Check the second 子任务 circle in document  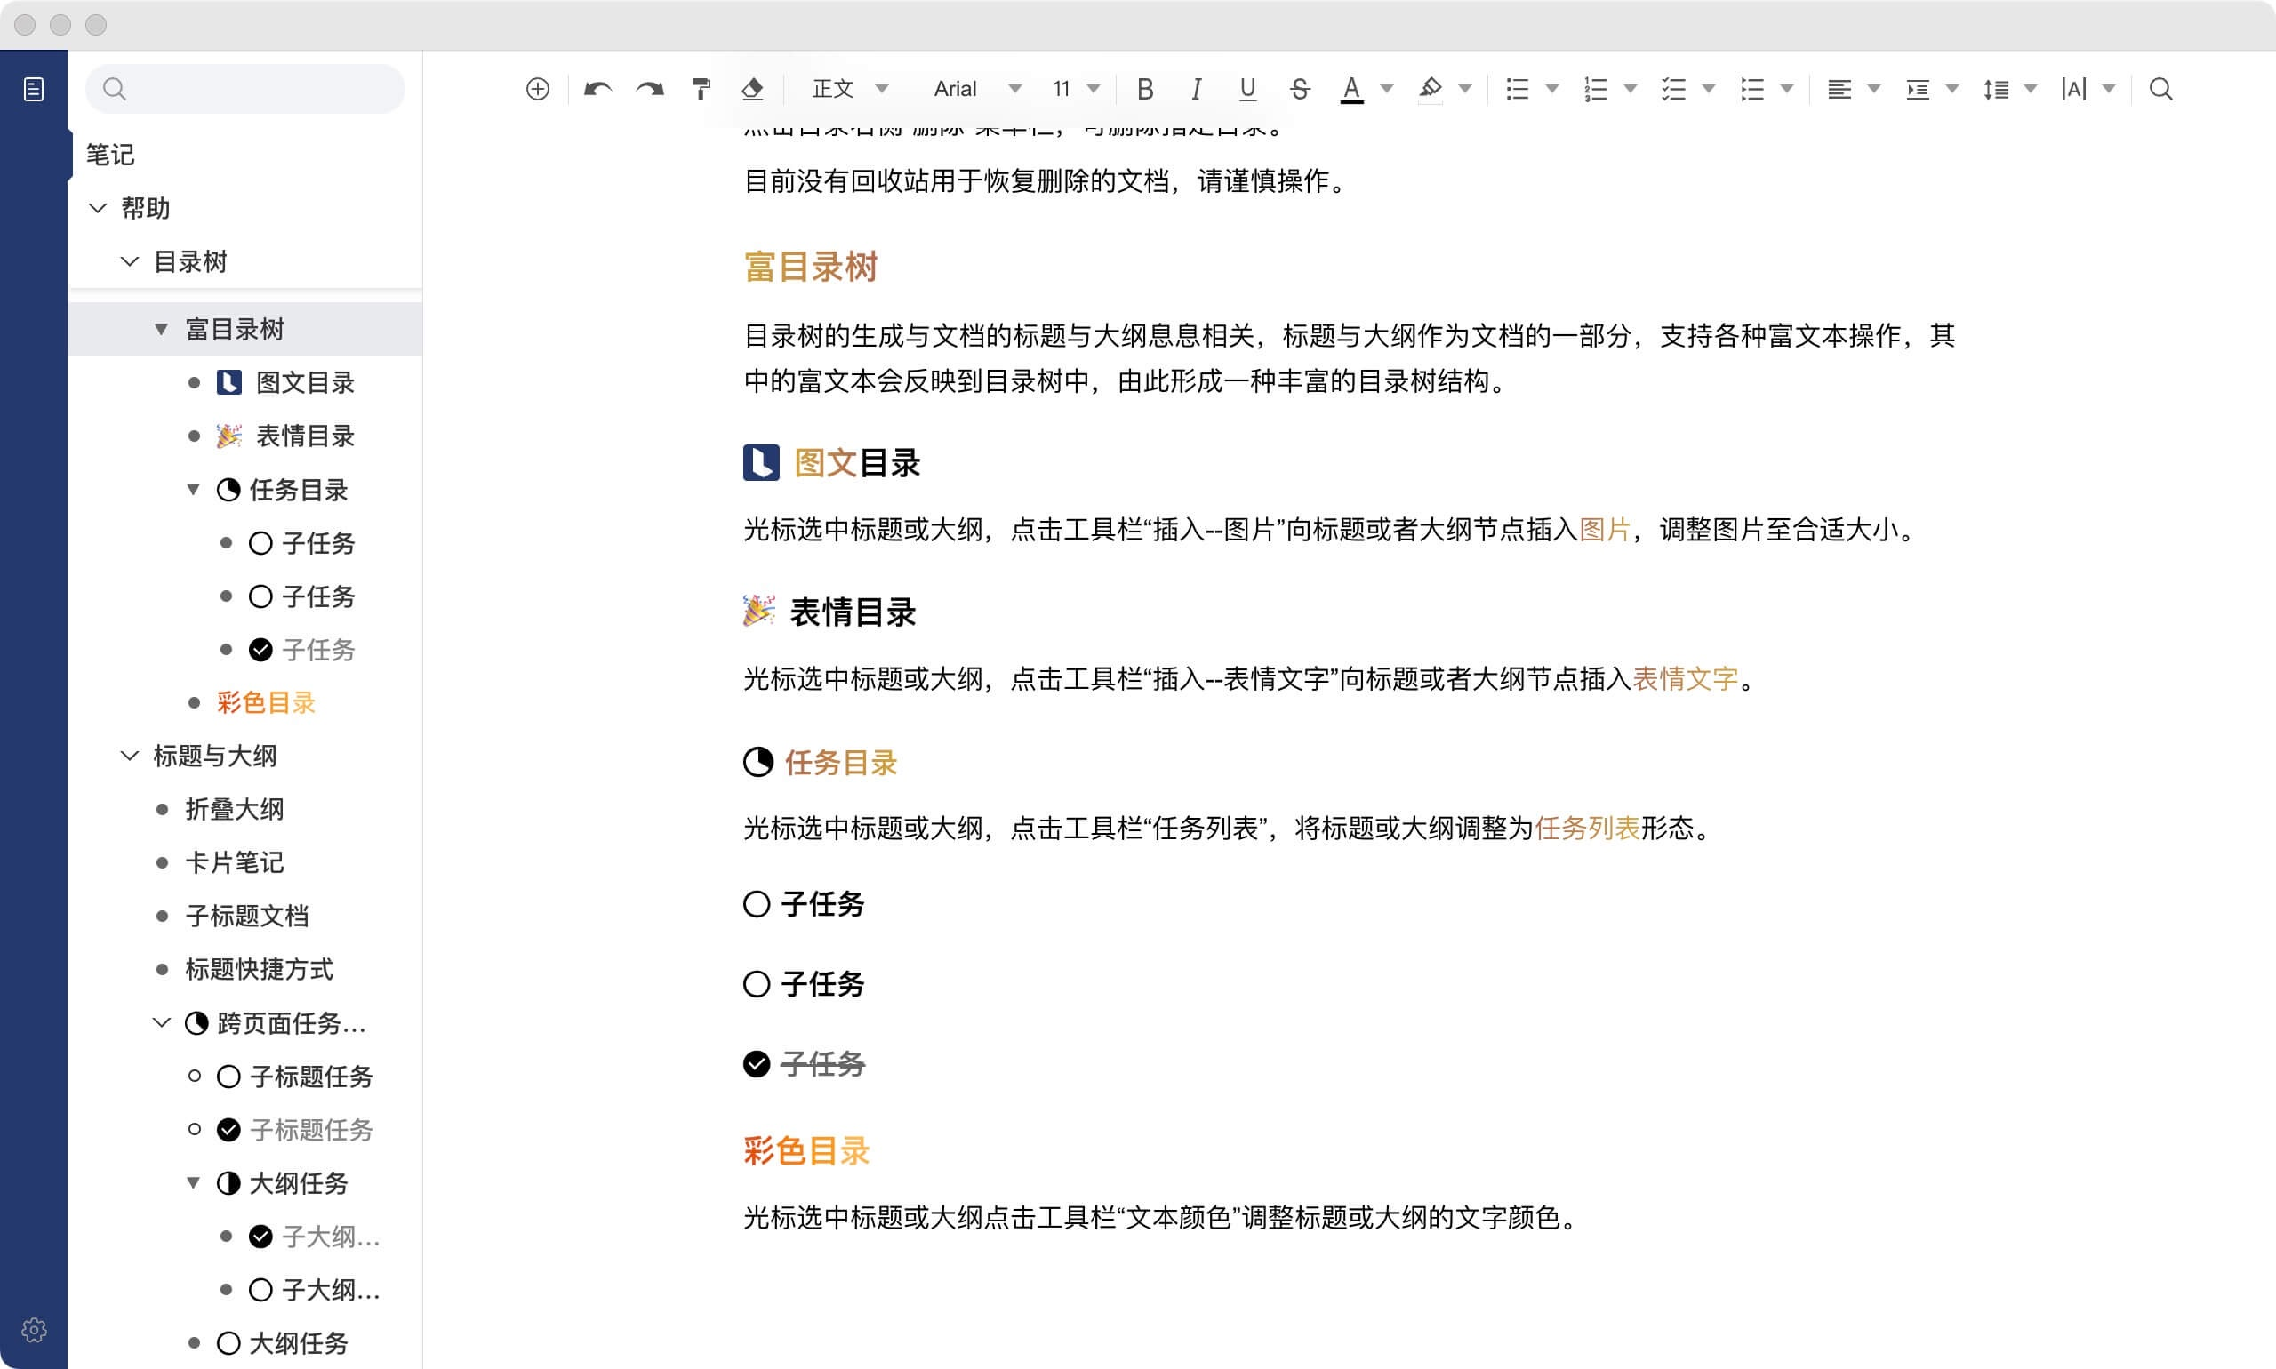pyautogui.click(x=757, y=984)
